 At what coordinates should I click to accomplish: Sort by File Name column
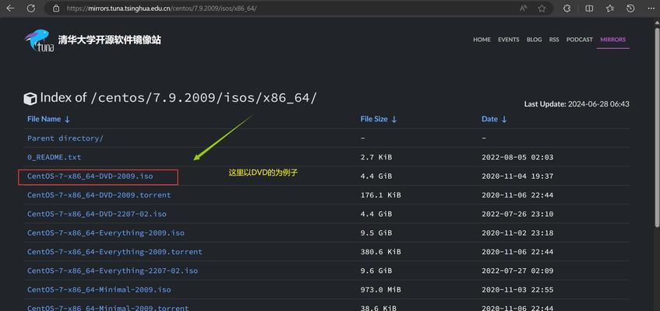pyautogui.click(x=48, y=119)
